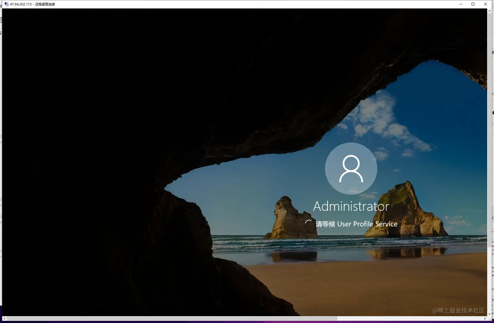This screenshot has height=323, width=494.
Task: Minimize the Remote Desktop Connection window
Action: 461,4
